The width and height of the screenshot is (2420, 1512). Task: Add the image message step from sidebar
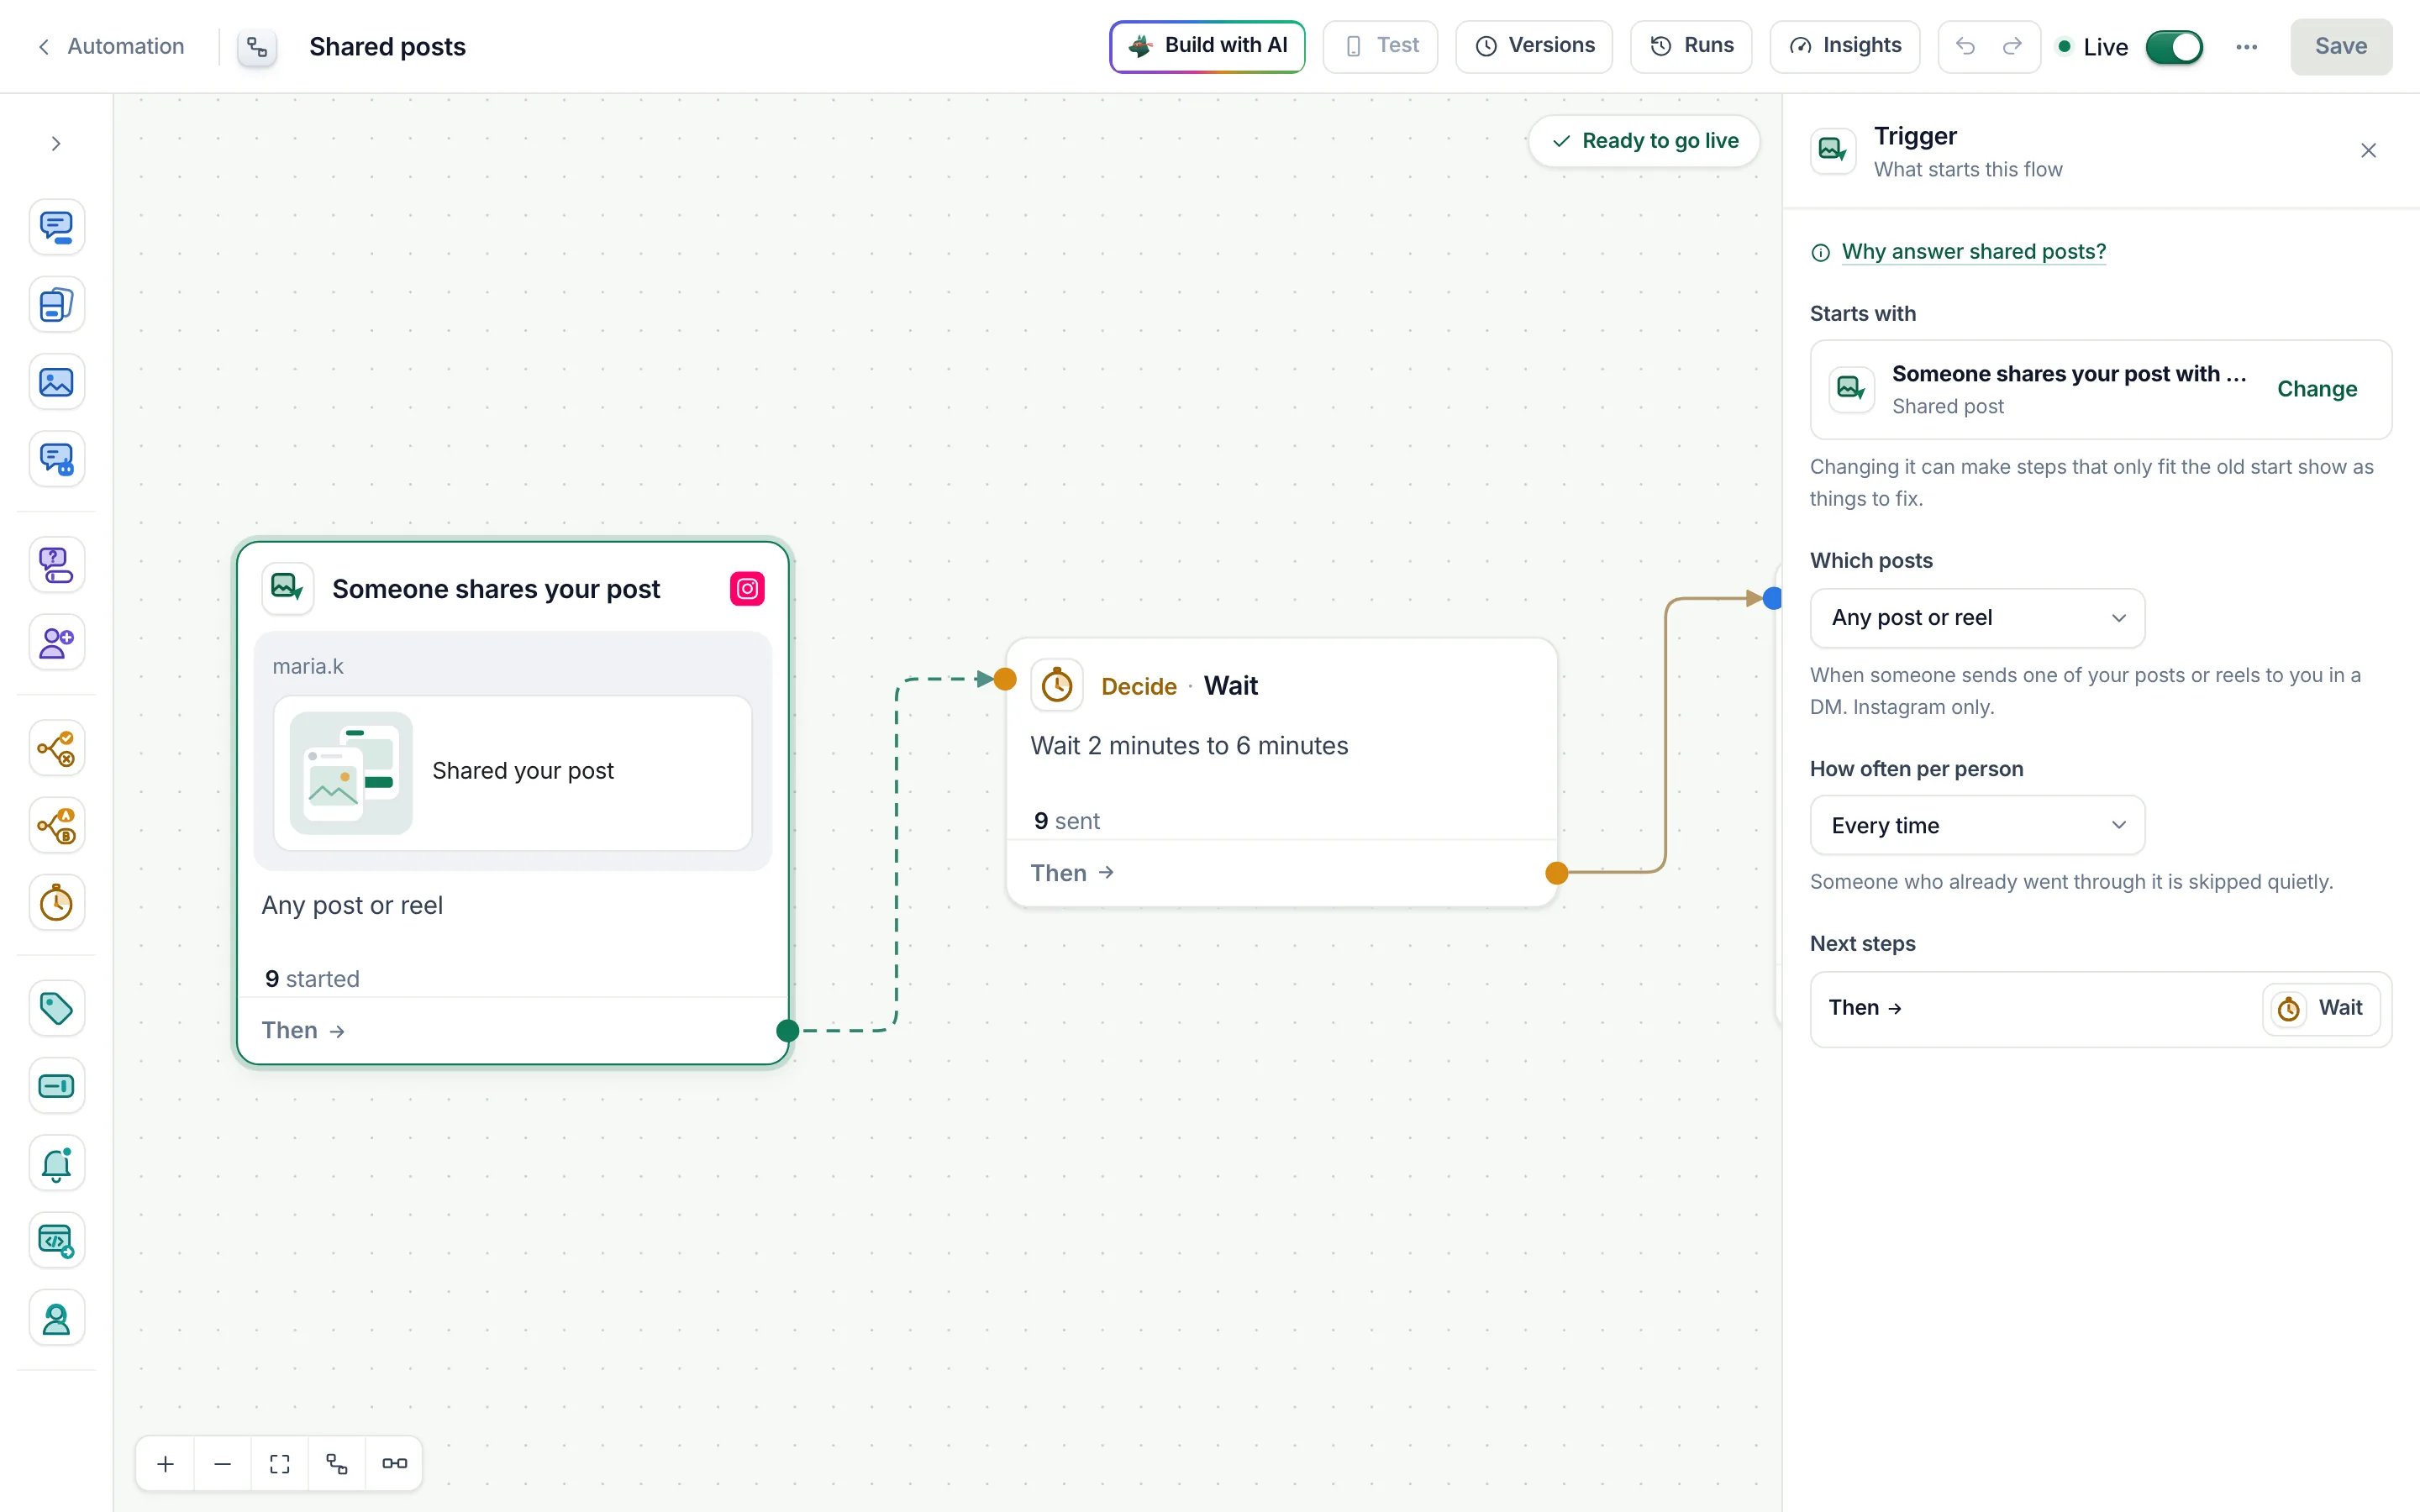(x=56, y=382)
